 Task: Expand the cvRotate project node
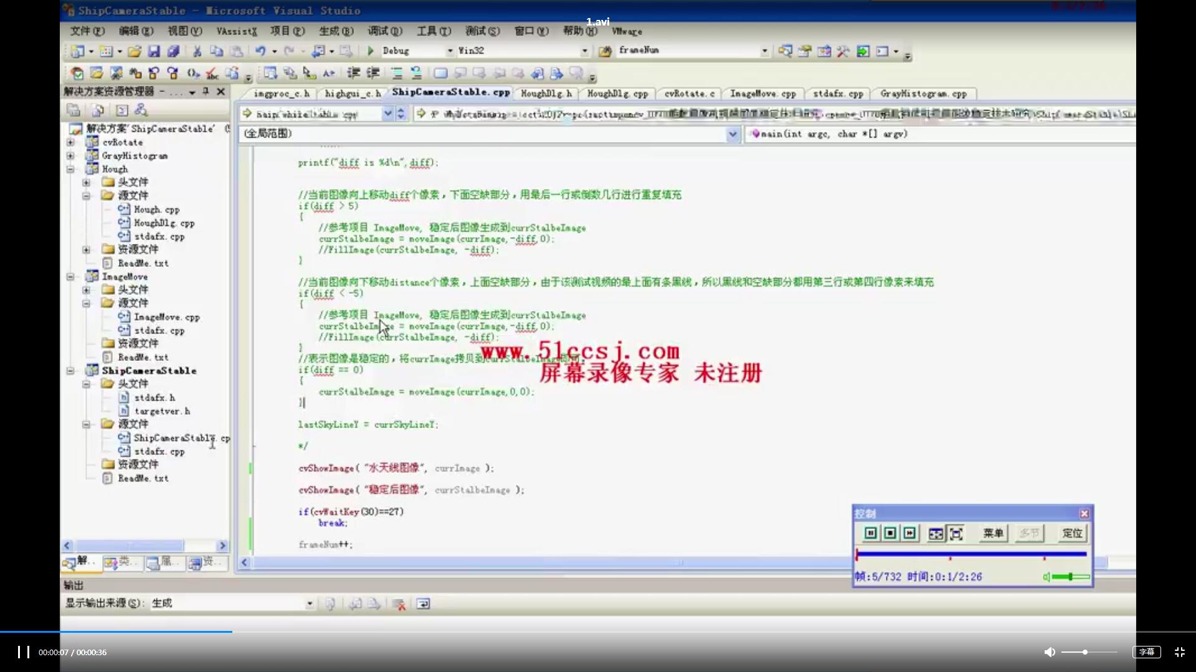tap(70, 142)
